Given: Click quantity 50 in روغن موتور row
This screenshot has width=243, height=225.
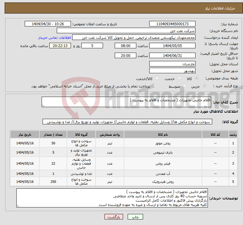Looking at the screenshot, I should pos(53,143).
